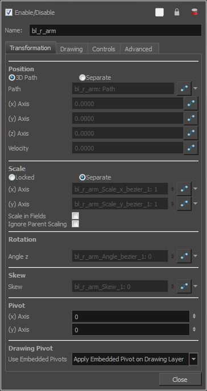Click function curve button for Skew
Screen dimensions: 207x391
(184, 287)
